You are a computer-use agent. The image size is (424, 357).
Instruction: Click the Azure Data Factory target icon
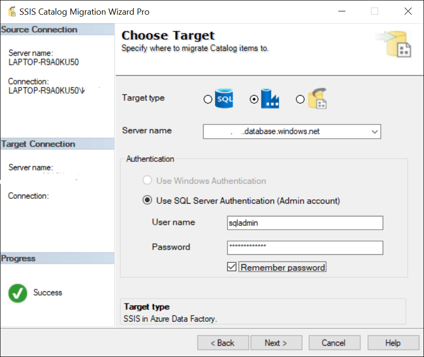click(x=270, y=98)
